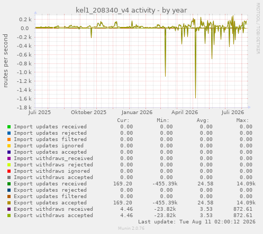This screenshot has width=263, height=234.
Task: Click the Import updates ignored yellow swatch
Action: click(9, 146)
